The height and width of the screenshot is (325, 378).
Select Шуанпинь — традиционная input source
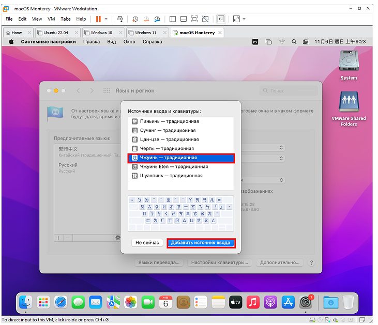pos(181,176)
